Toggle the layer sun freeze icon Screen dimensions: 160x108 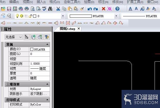pyautogui.click(x=22, y=16)
